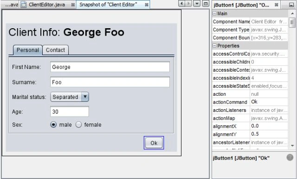The height and width of the screenshot is (179, 297).
Task: Select the female radio button
Action: point(78,124)
